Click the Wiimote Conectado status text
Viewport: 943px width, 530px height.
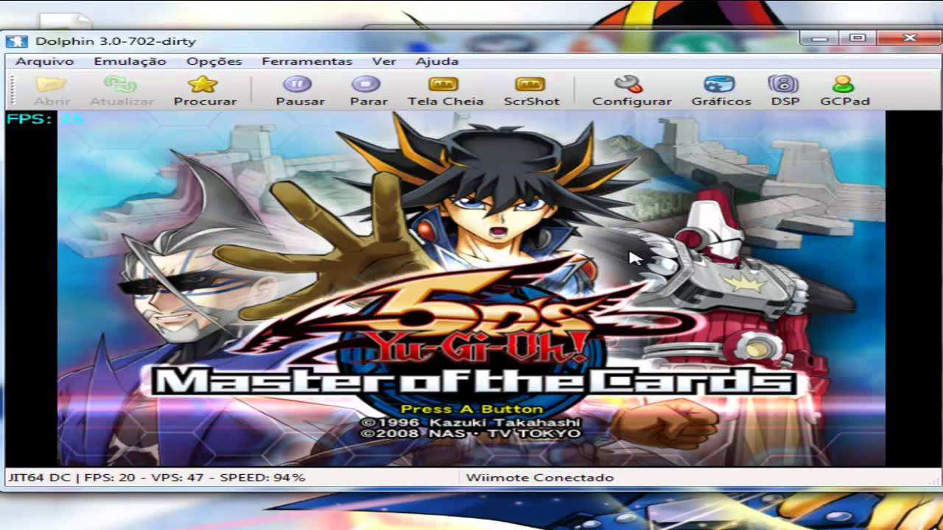539,478
